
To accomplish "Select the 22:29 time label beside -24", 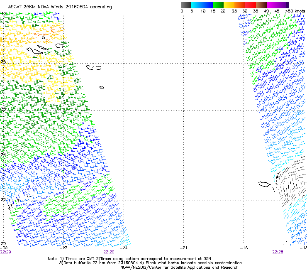I will coord(109,252).
